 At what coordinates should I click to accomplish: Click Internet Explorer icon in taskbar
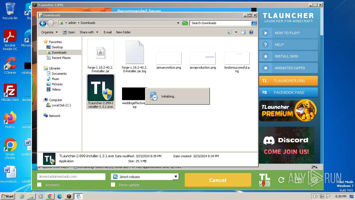click(22, 196)
